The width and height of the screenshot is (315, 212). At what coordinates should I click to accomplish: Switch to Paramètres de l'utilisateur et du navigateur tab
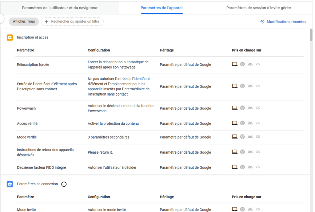coord(60,8)
